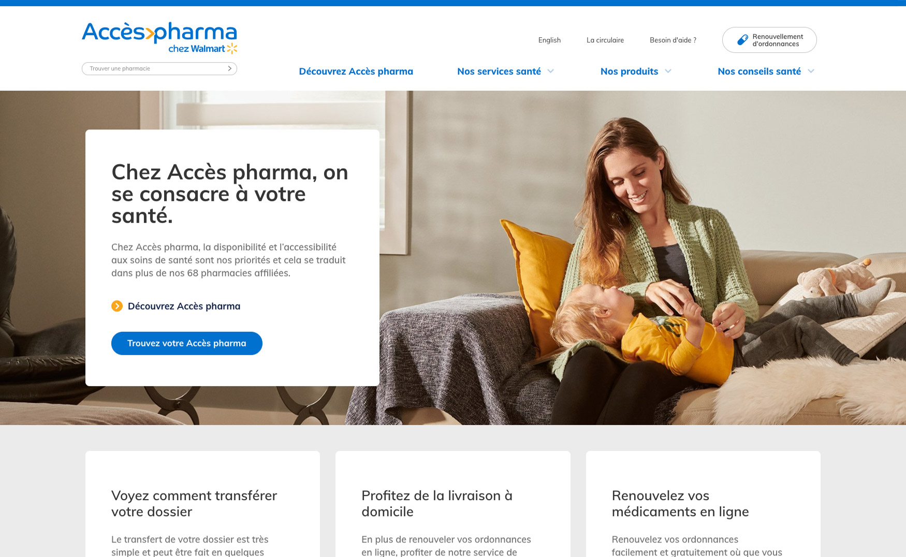Open the Nos produits menu label
Image resolution: width=906 pixels, height=557 pixels.
coord(629,71)
